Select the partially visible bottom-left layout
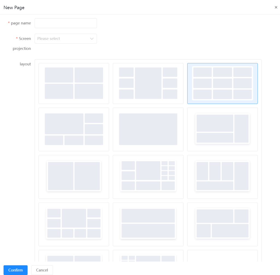Screen dimensions: 280x275 coord(74,256)
